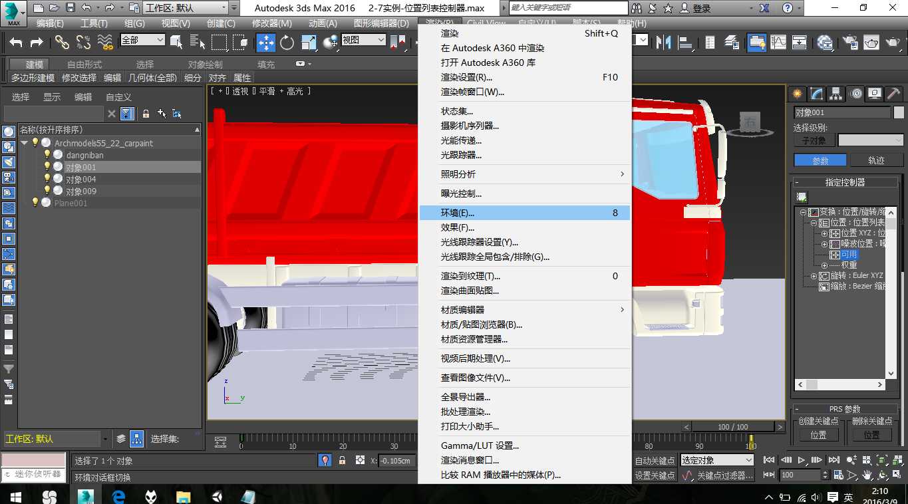This screenshot has width=908, height=504.
Task: Switch to the Modify command panel tab
Action: coord(816,94)
